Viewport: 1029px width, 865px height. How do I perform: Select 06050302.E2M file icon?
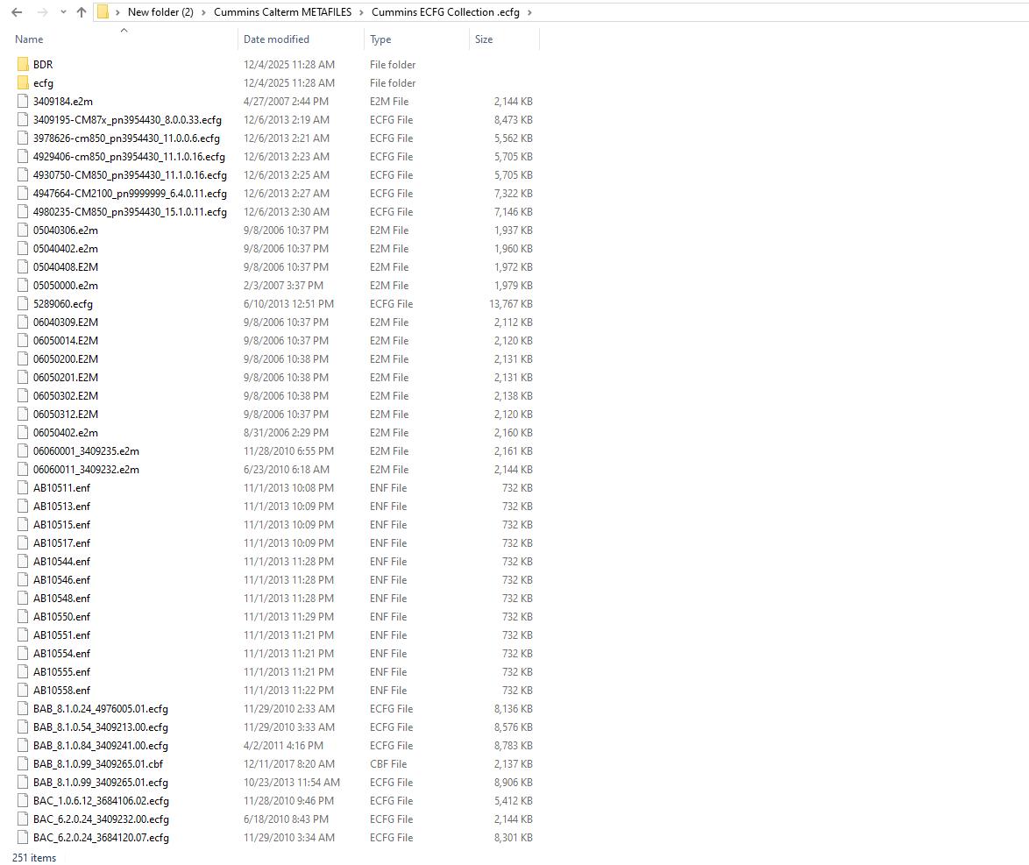(23, 395)
